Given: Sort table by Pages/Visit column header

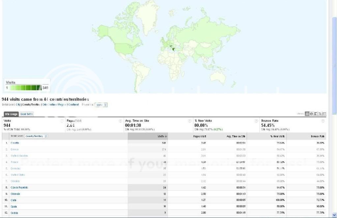Looking at the screenshot, I should [x=200, y=136].
